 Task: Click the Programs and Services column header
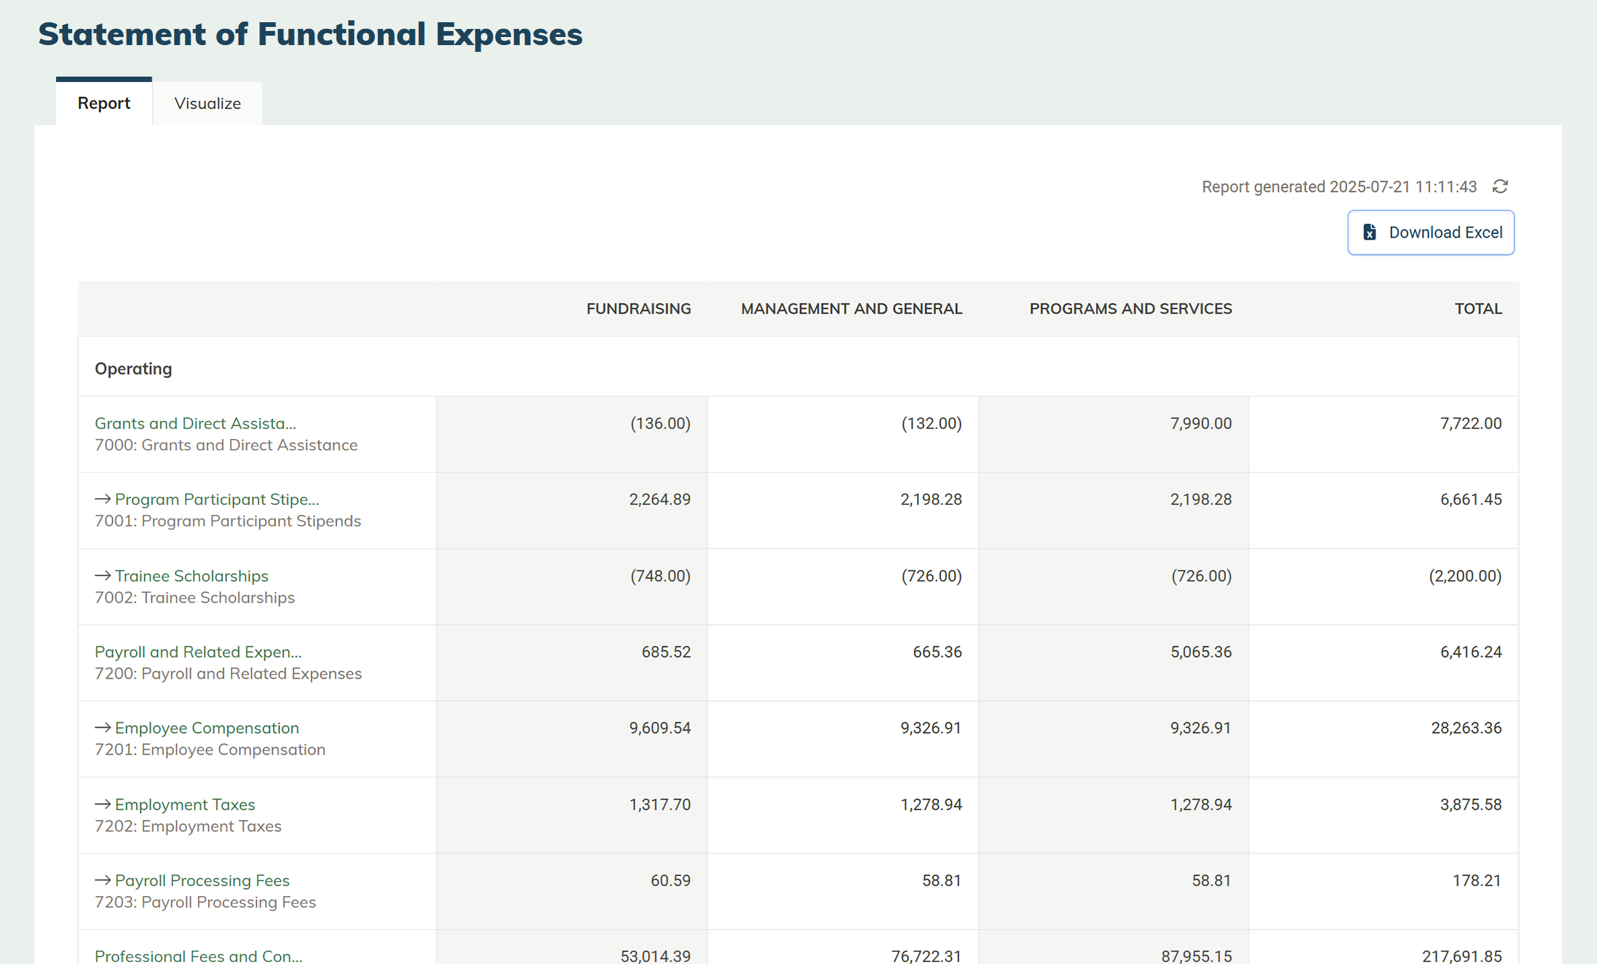coord(1130,309)
